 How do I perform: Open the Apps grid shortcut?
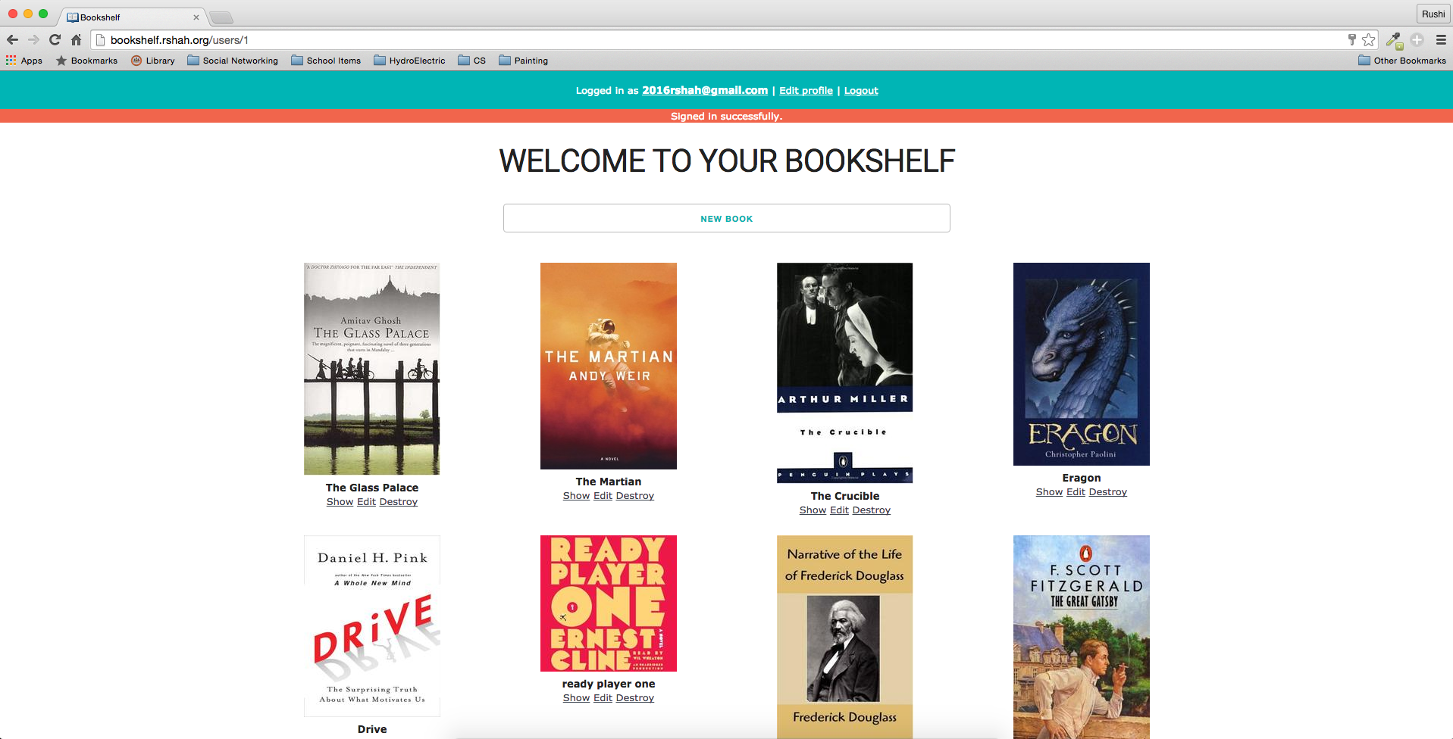[24, 61]
